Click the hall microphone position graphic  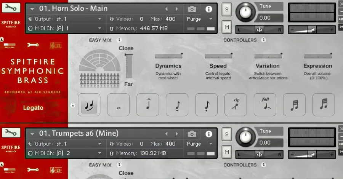pyautogui.click(x=100, y=69)
